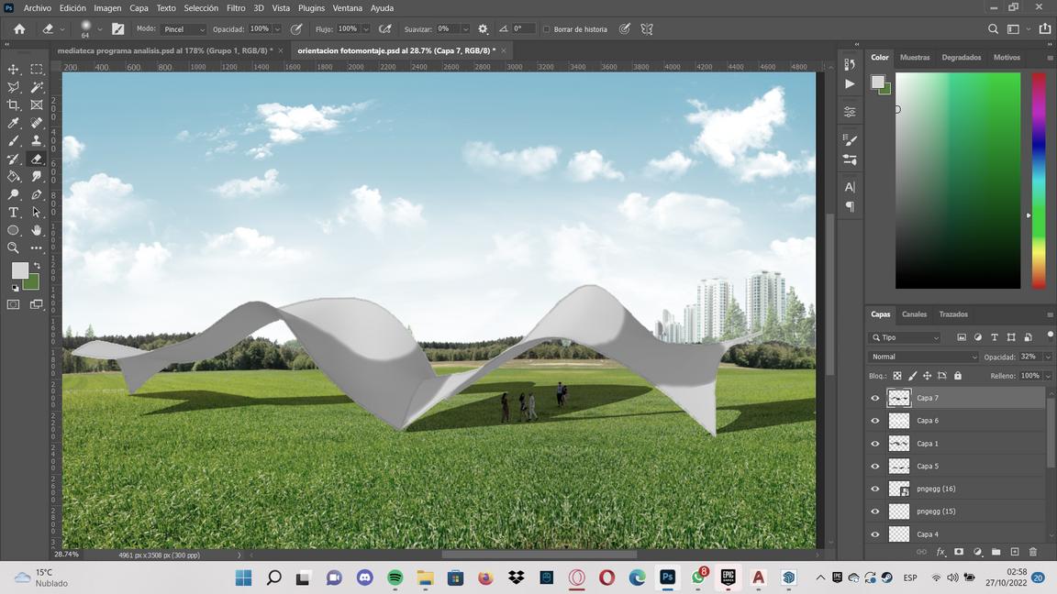Select the Hand tool
The height and width of the screenshot is (594, 1057).
[x=37, y=230]
